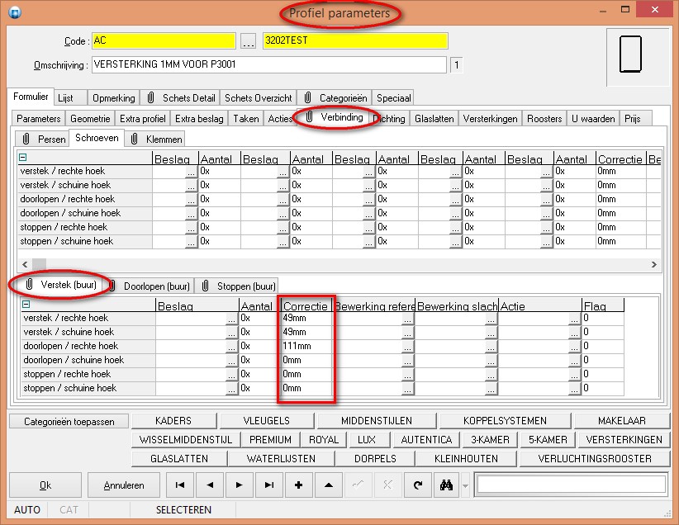Switch to Schets Overzicht tab
This screenshot has width=679, height=525.
pyautogui.click(x=259, y=98)
